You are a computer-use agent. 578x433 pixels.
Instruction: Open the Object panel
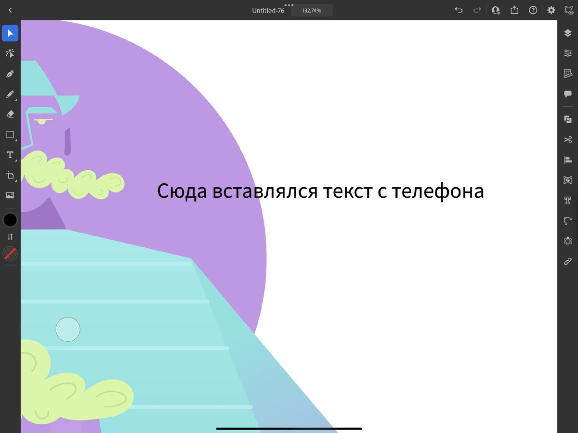click(568, 180)
